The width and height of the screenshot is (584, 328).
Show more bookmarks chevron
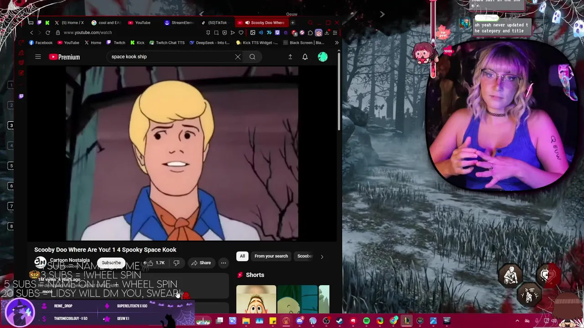point(337,43)
